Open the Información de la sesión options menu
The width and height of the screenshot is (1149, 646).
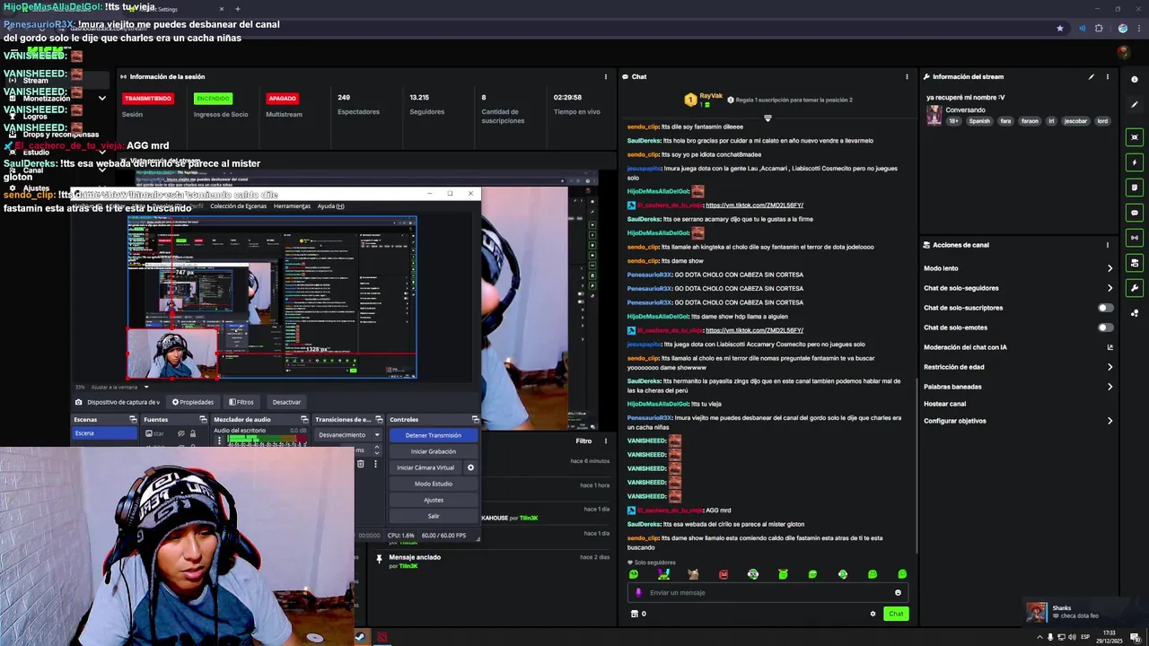606,76
